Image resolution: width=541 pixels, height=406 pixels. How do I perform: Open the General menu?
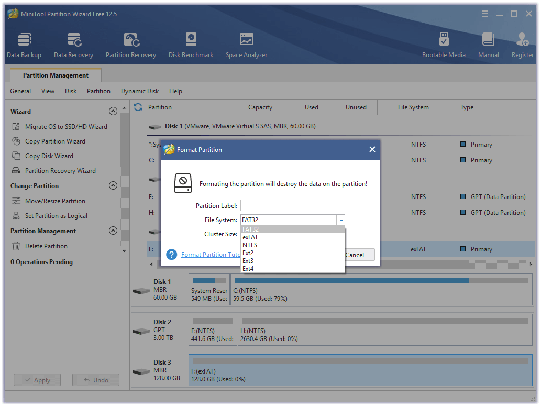point(20,91)
